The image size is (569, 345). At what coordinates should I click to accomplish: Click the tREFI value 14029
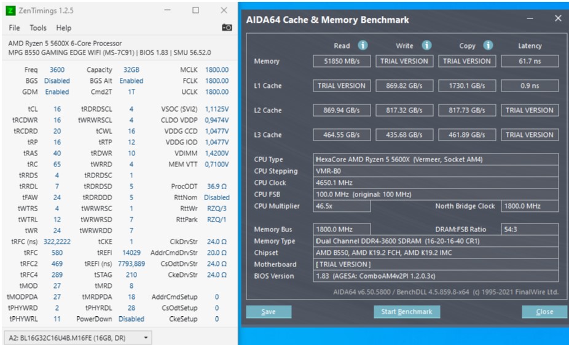(x=131, y=252)
